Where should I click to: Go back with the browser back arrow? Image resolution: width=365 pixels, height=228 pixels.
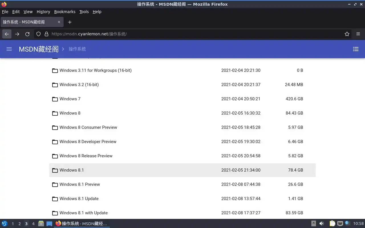pyautogui.click(x=7, y=34)
